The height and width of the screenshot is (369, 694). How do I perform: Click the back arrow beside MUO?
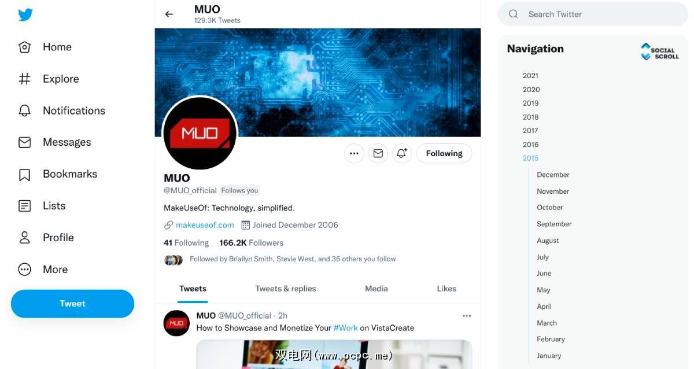coord(169,14)
